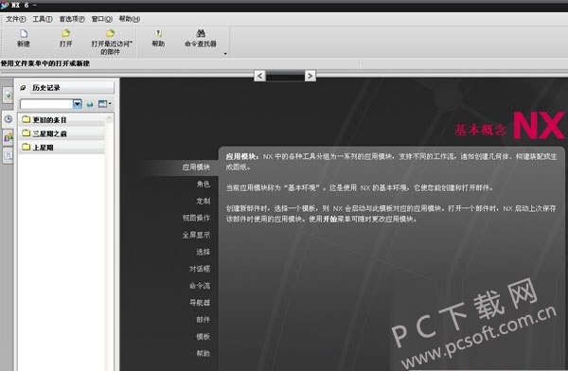This screenshot has height=371, width=568.
Task: Click the NX 6 title bar app icon
Action: tap(5, 5)
